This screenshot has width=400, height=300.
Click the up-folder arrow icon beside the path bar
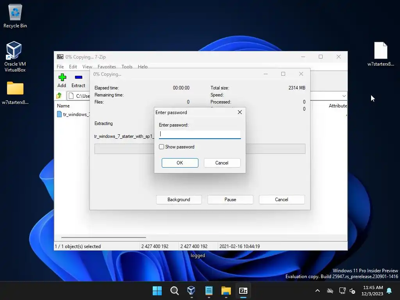(x=59, y=96)
